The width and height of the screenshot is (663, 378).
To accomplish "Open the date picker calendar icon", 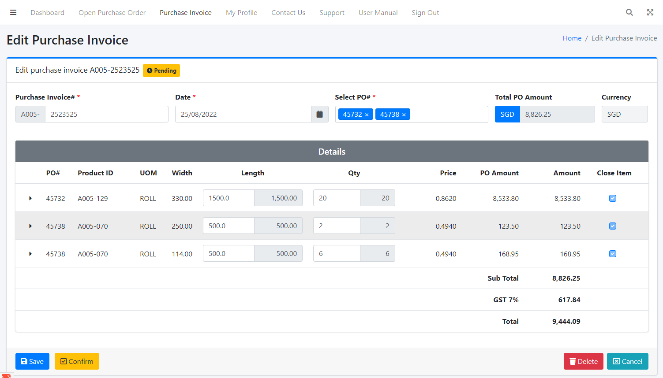I will pos(319,115).
